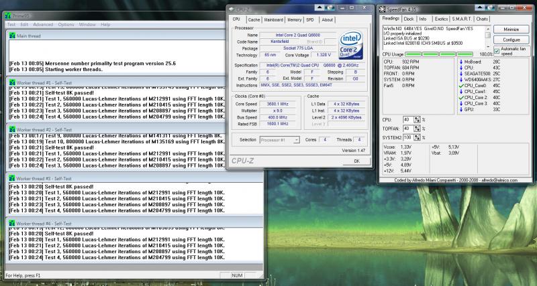Screen dimensions: 537x286
Task: Click the blue arrow beside CPU_Core1
Action: click(x=461, y=92)
